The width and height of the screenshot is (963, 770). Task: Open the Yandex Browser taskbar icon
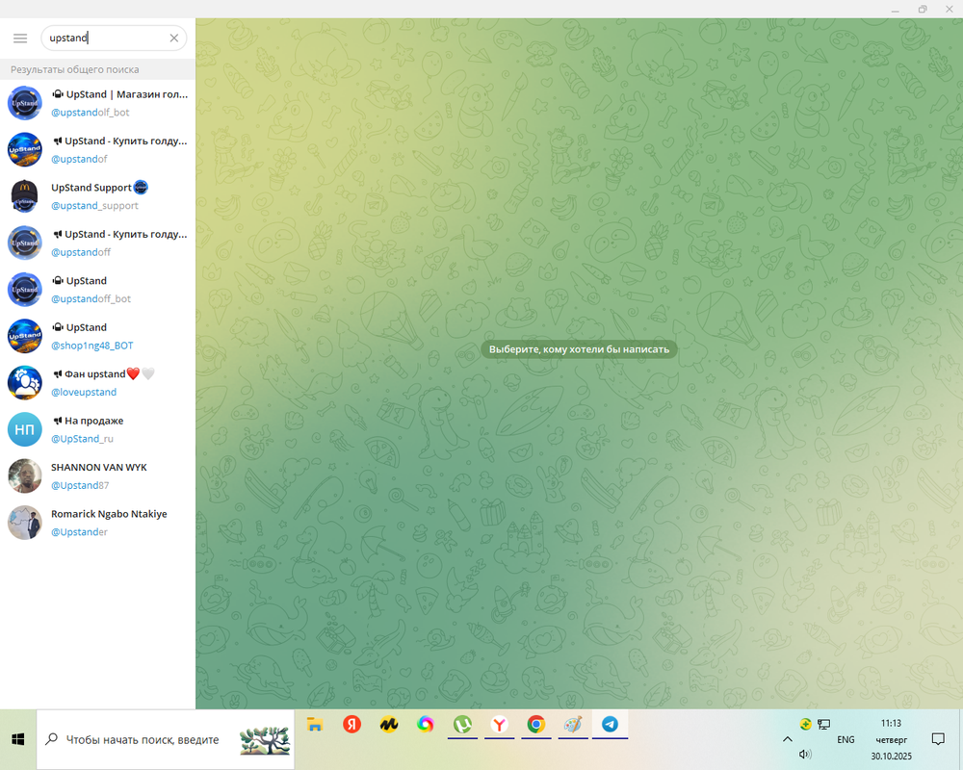click(x=499, y=725)
